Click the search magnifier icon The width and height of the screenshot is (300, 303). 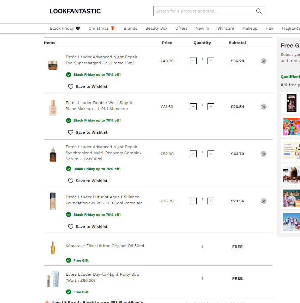[x=259, y=11]
